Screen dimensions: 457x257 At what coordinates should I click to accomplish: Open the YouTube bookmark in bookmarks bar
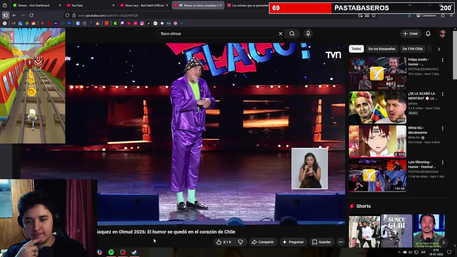click(x=129, y=23)
